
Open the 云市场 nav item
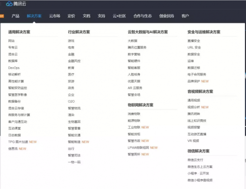(55, 16)
